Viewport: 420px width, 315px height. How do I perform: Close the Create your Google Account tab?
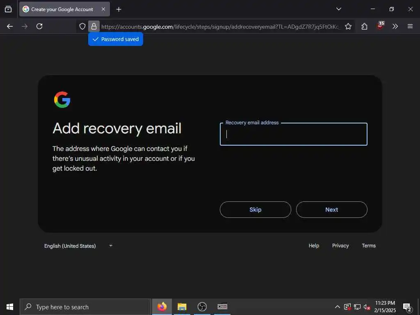103,9
